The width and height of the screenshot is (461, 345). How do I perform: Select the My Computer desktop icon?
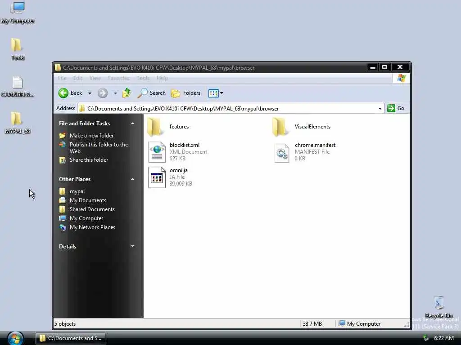click(x=18, y=8)
